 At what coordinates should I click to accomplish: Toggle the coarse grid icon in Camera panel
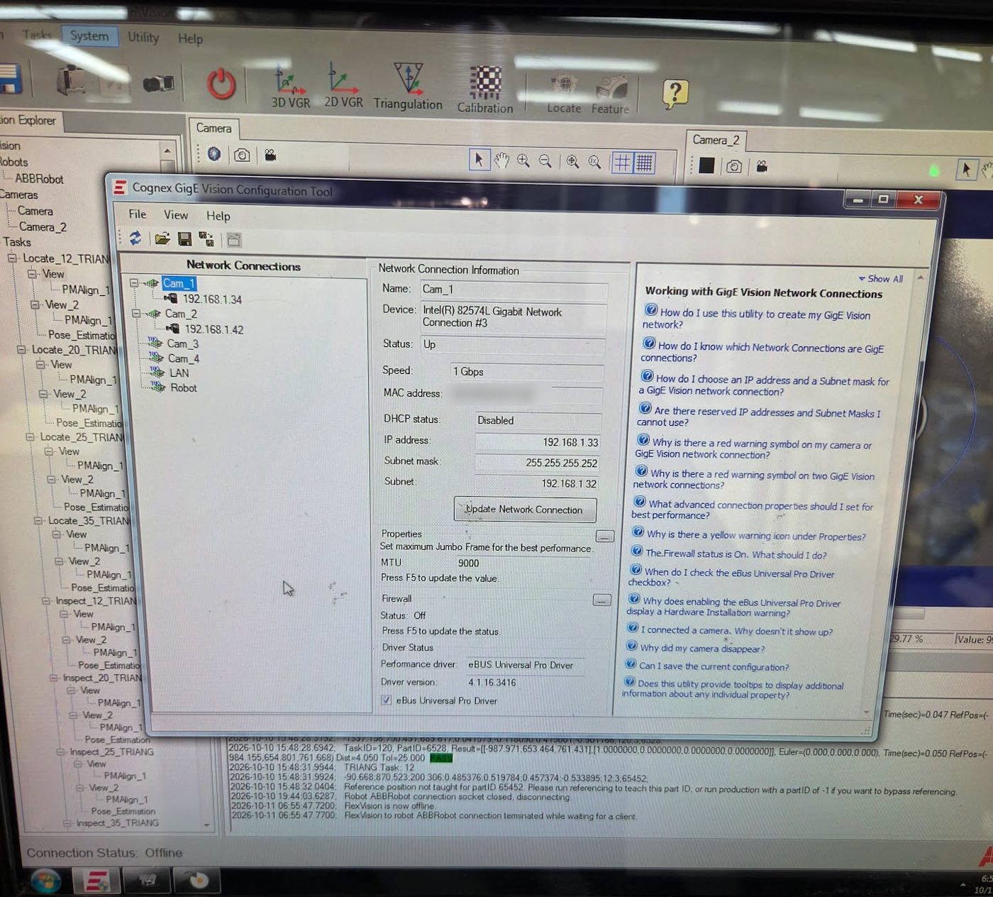coord(622,163)
